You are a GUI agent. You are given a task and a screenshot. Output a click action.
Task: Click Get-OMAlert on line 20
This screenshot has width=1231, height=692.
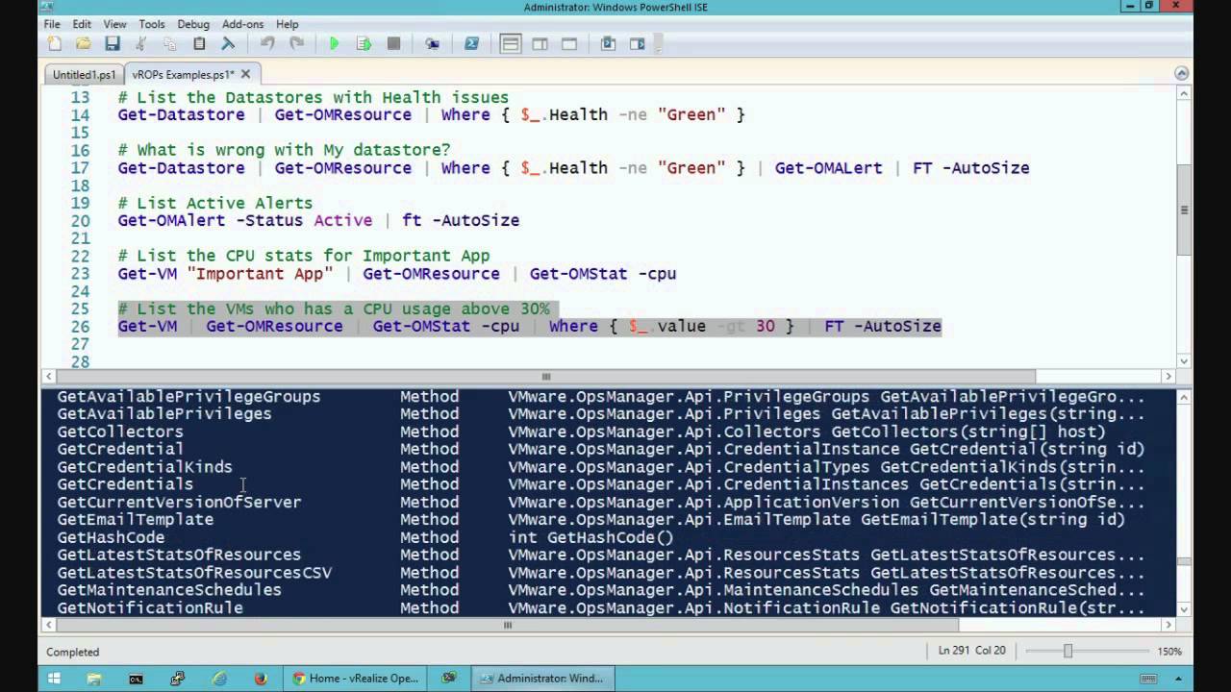click(x=171, y=220)
